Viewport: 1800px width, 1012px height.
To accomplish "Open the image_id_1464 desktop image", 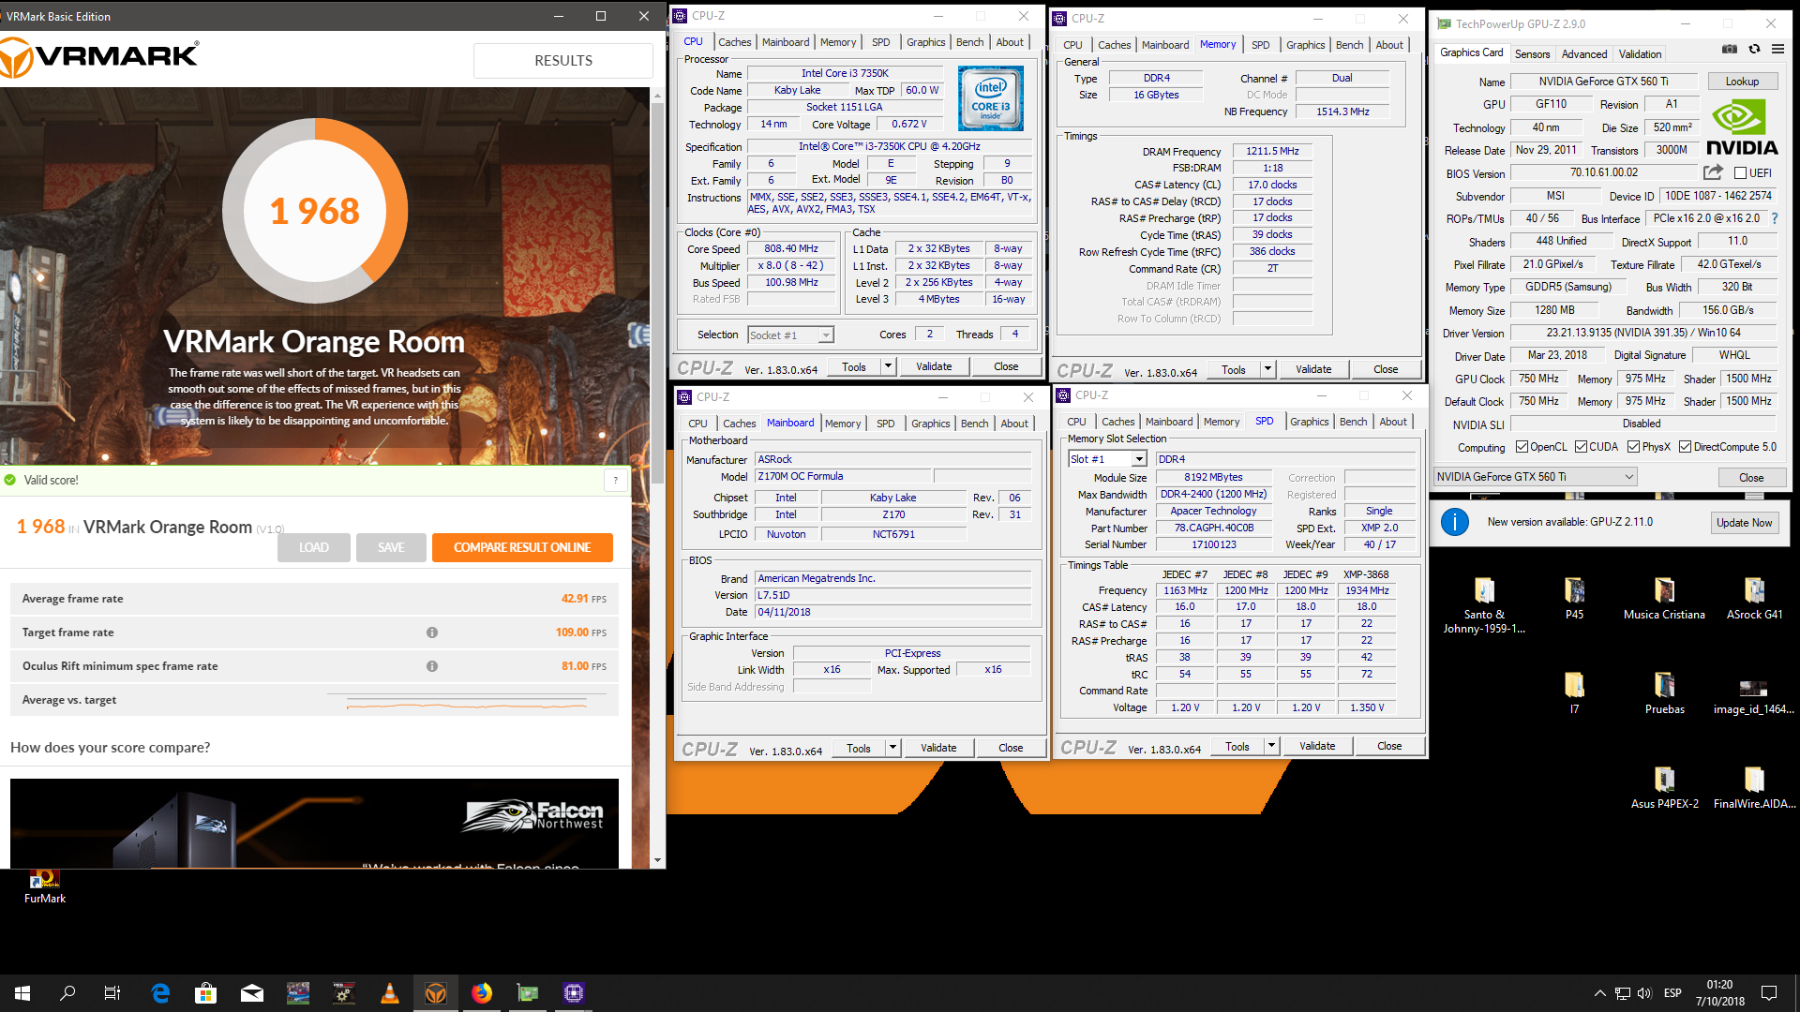I will pyautogui.click(x=1754, y=698).
